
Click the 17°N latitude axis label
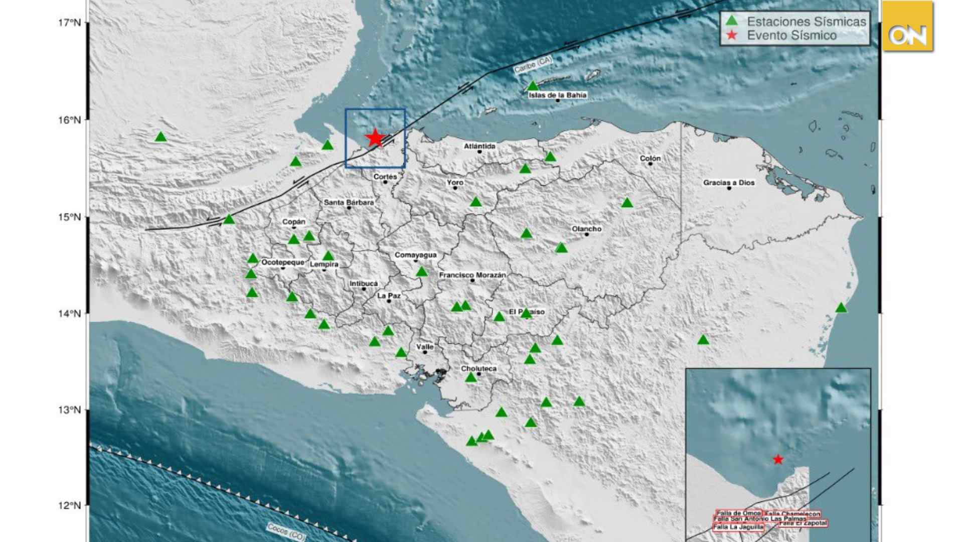69,23
